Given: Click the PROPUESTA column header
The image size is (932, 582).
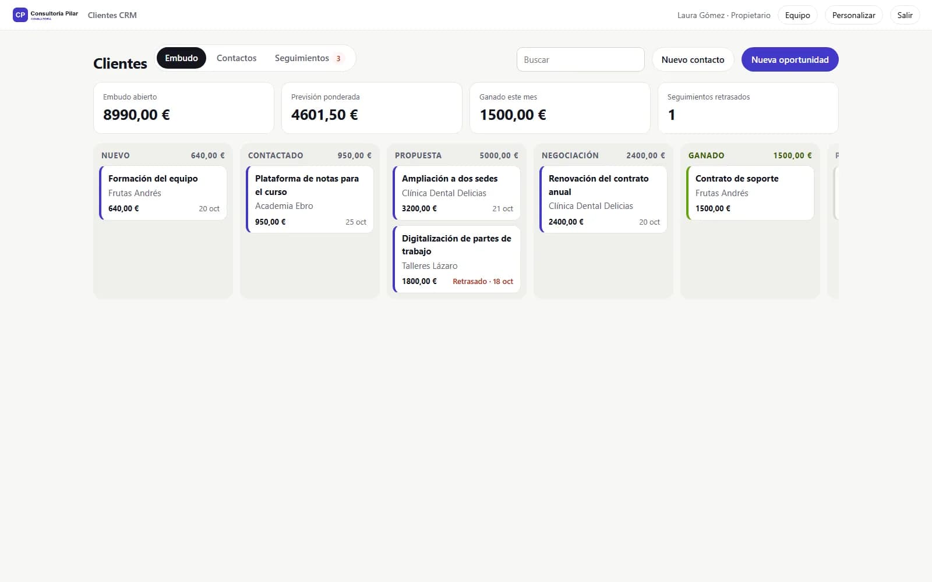Looking at the screenshot, I should click(418, 155).
